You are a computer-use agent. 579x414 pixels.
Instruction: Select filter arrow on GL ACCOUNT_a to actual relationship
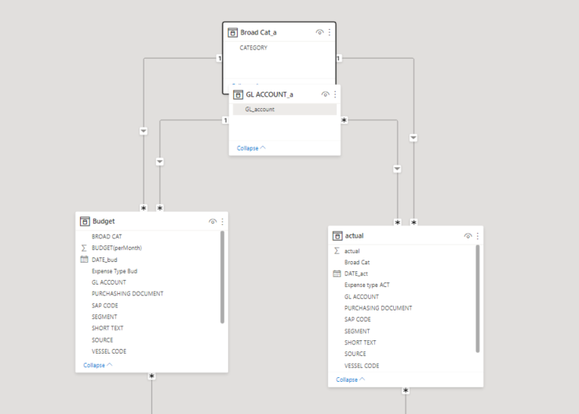(x=397, y=169)
